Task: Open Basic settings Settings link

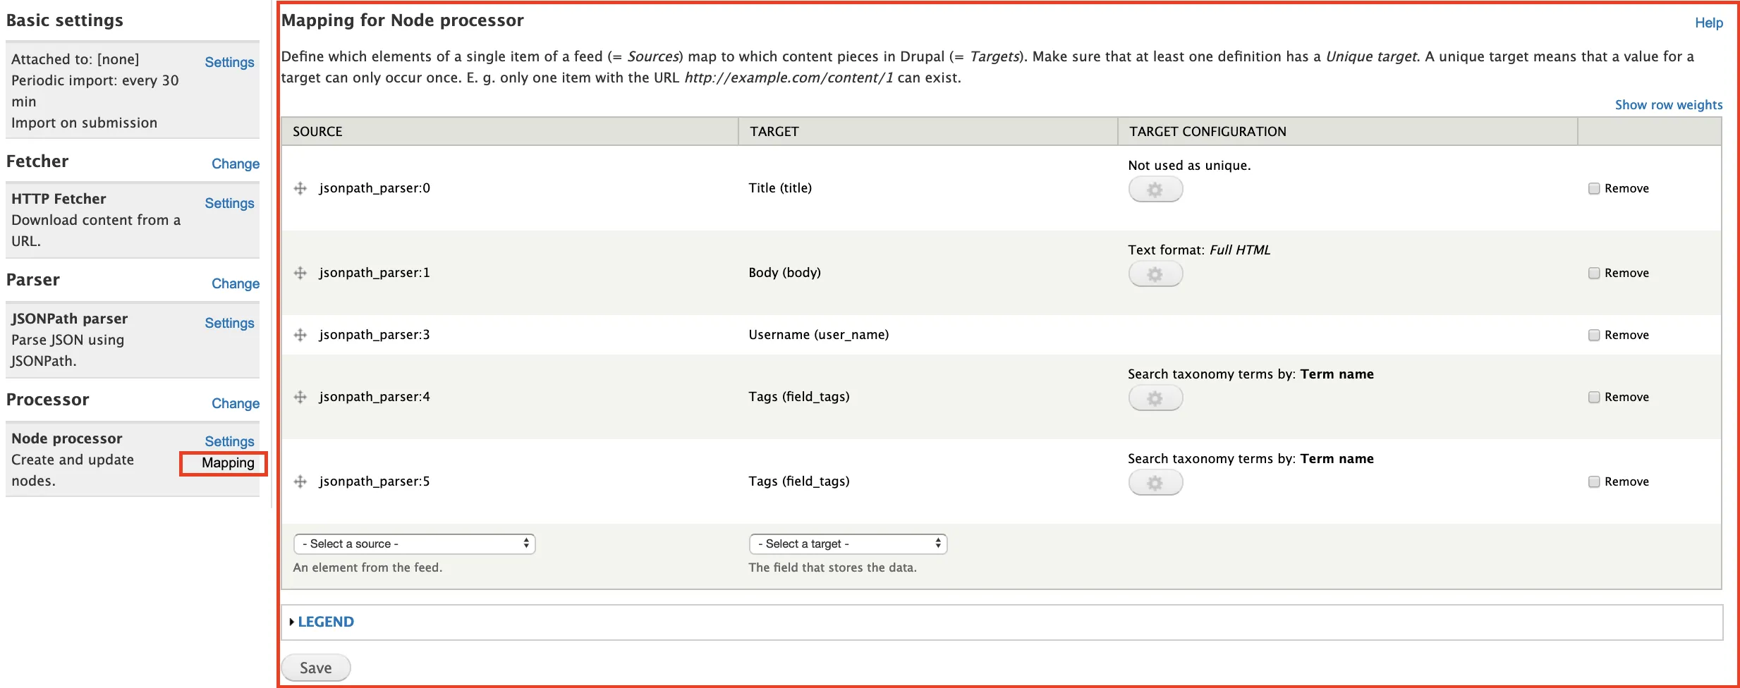Action: (229, 62)
